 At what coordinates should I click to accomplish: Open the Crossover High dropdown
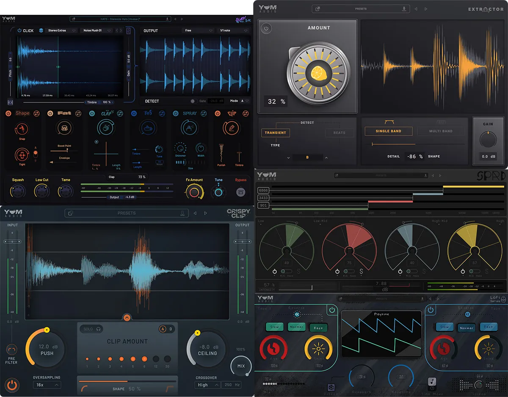[207, 385]
